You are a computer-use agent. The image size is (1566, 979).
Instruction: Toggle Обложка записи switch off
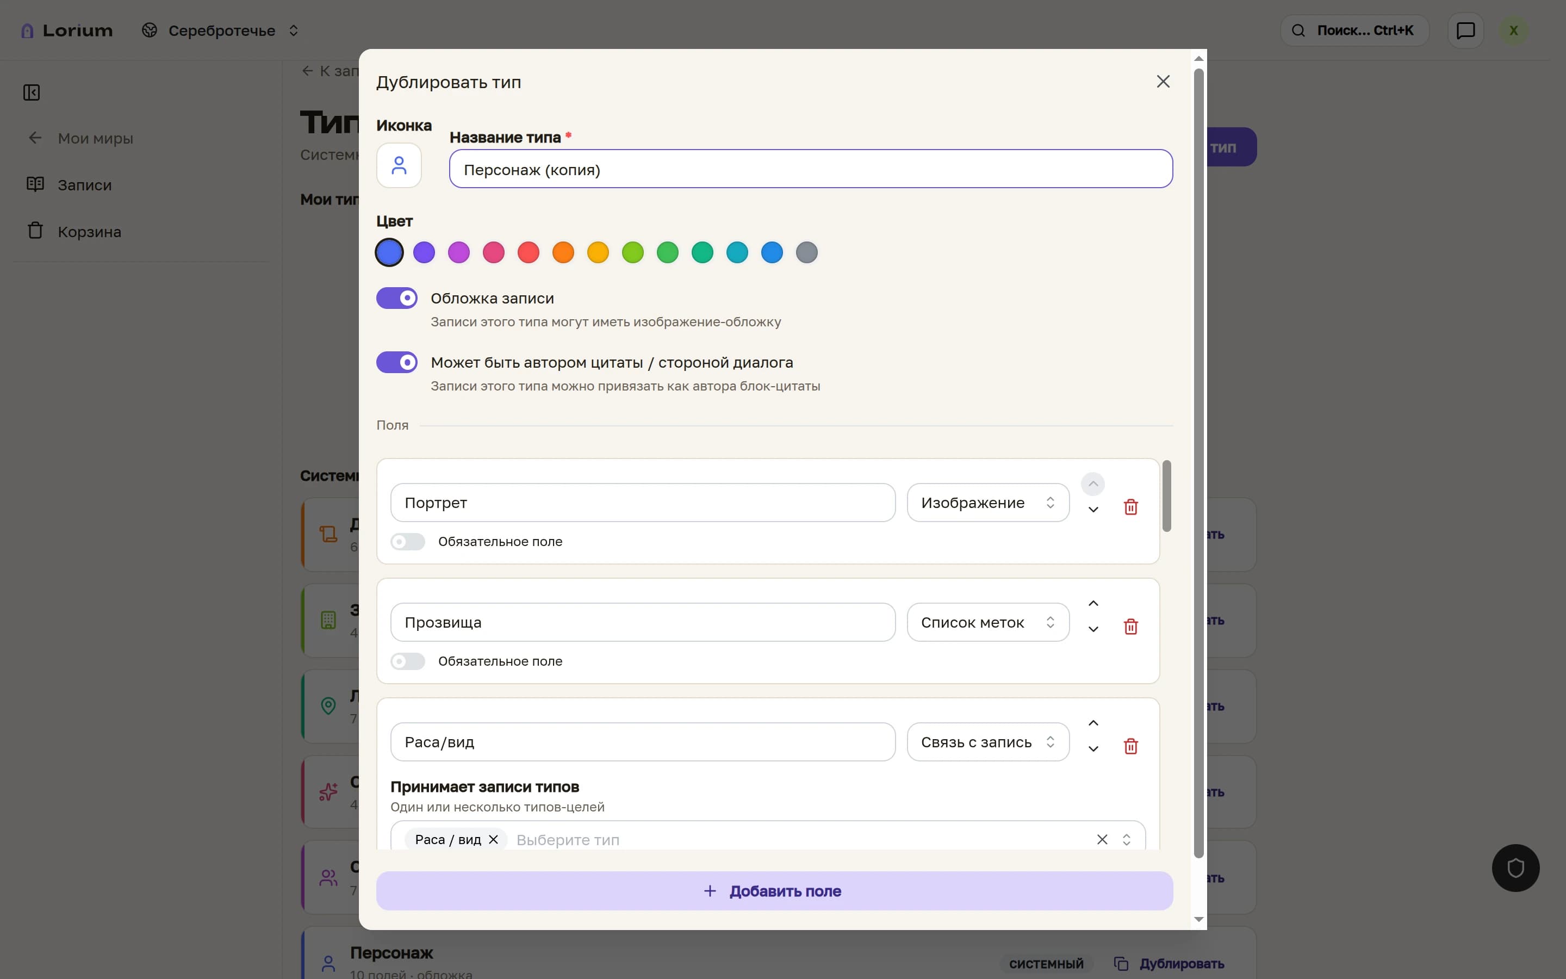397,299
